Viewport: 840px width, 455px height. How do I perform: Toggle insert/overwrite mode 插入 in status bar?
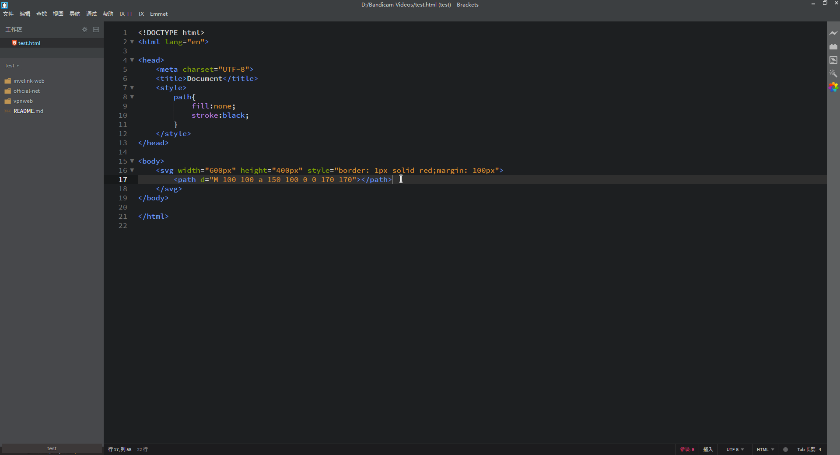(708, 449)
